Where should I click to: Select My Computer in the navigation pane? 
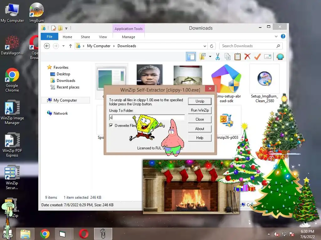tap(65, 100)
